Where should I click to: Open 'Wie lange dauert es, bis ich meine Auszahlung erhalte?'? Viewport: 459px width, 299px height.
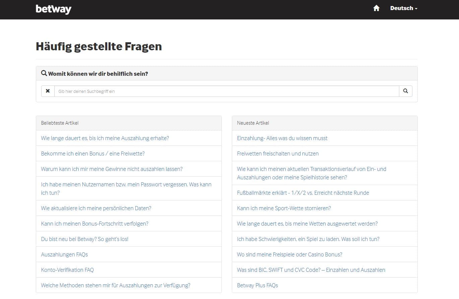tap(105, 138)
